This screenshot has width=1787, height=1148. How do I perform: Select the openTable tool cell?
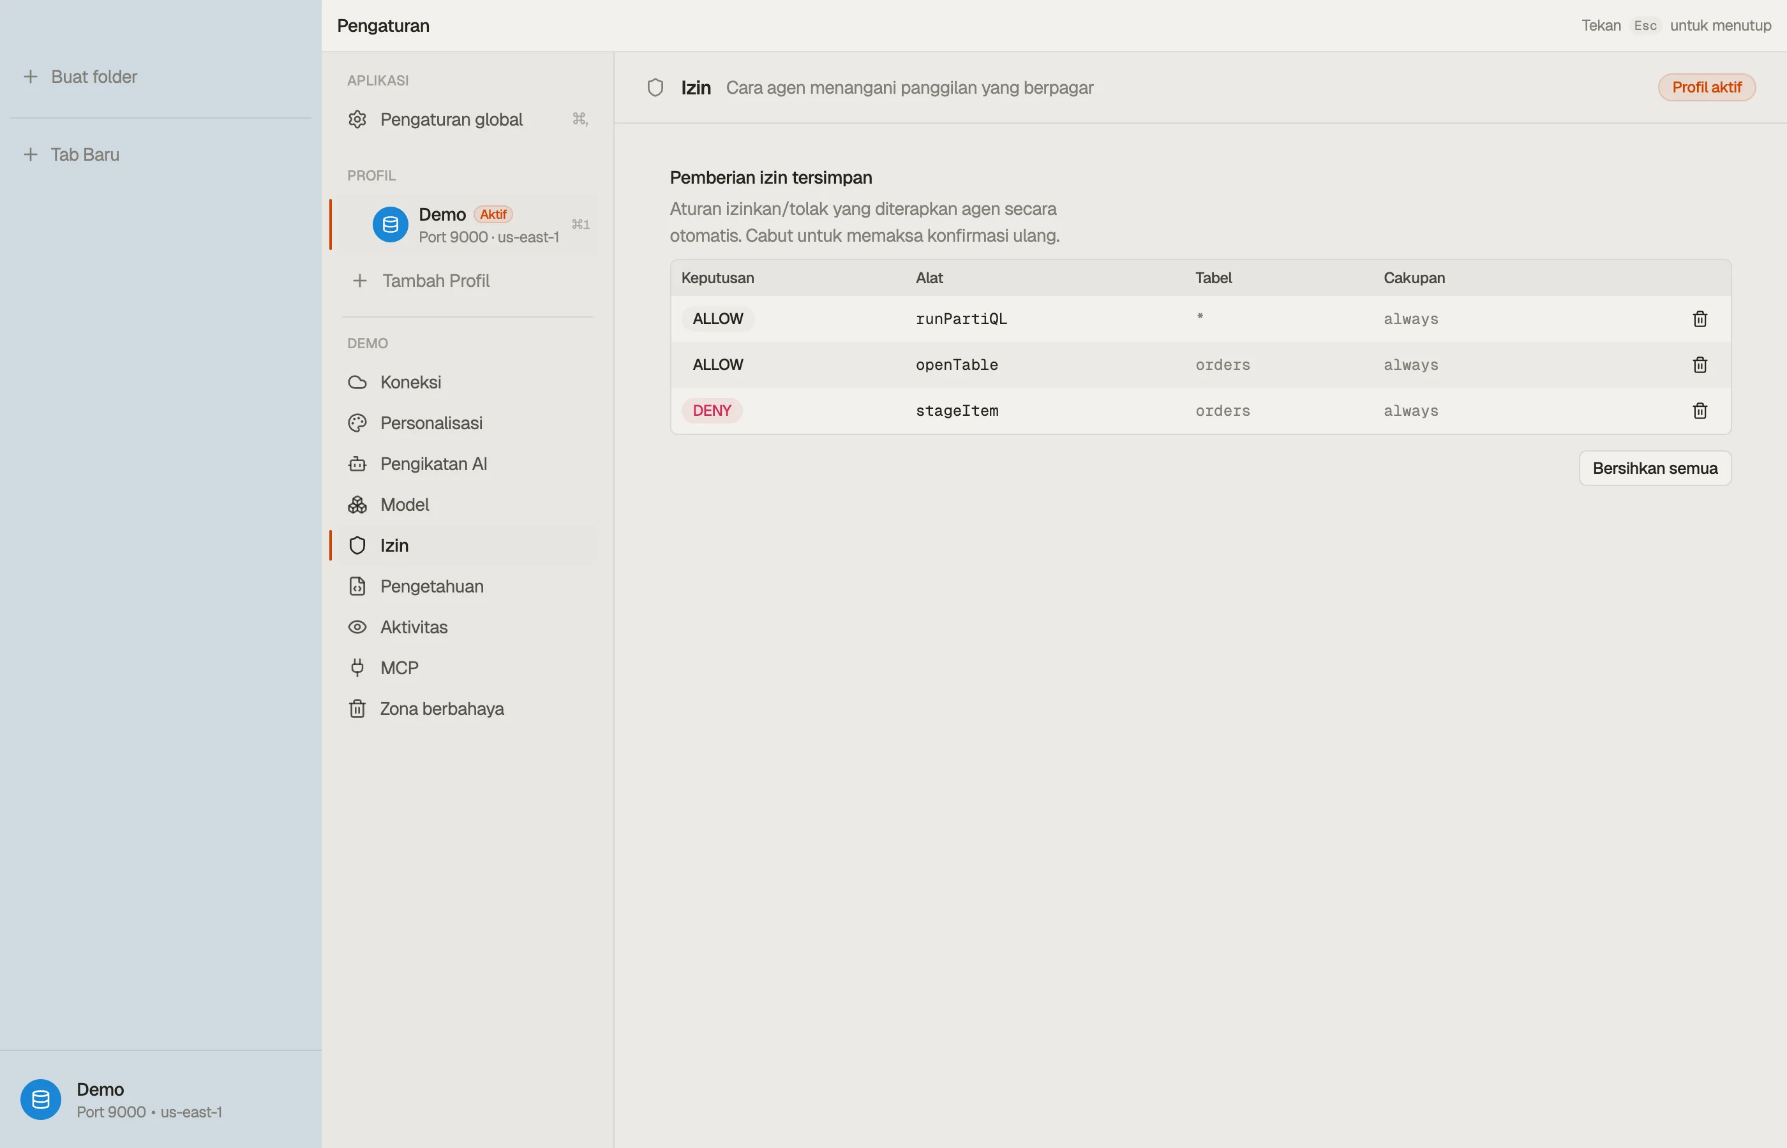click(x=956, y=365)
